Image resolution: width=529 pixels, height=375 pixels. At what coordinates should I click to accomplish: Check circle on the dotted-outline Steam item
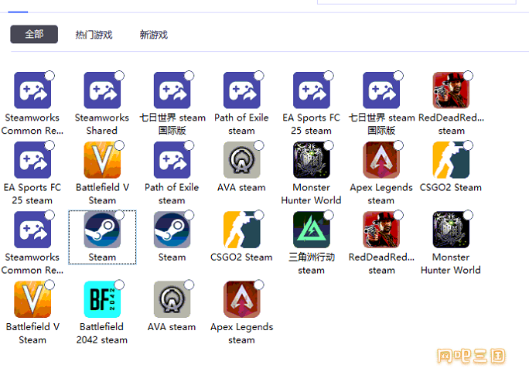pos(119,215)
